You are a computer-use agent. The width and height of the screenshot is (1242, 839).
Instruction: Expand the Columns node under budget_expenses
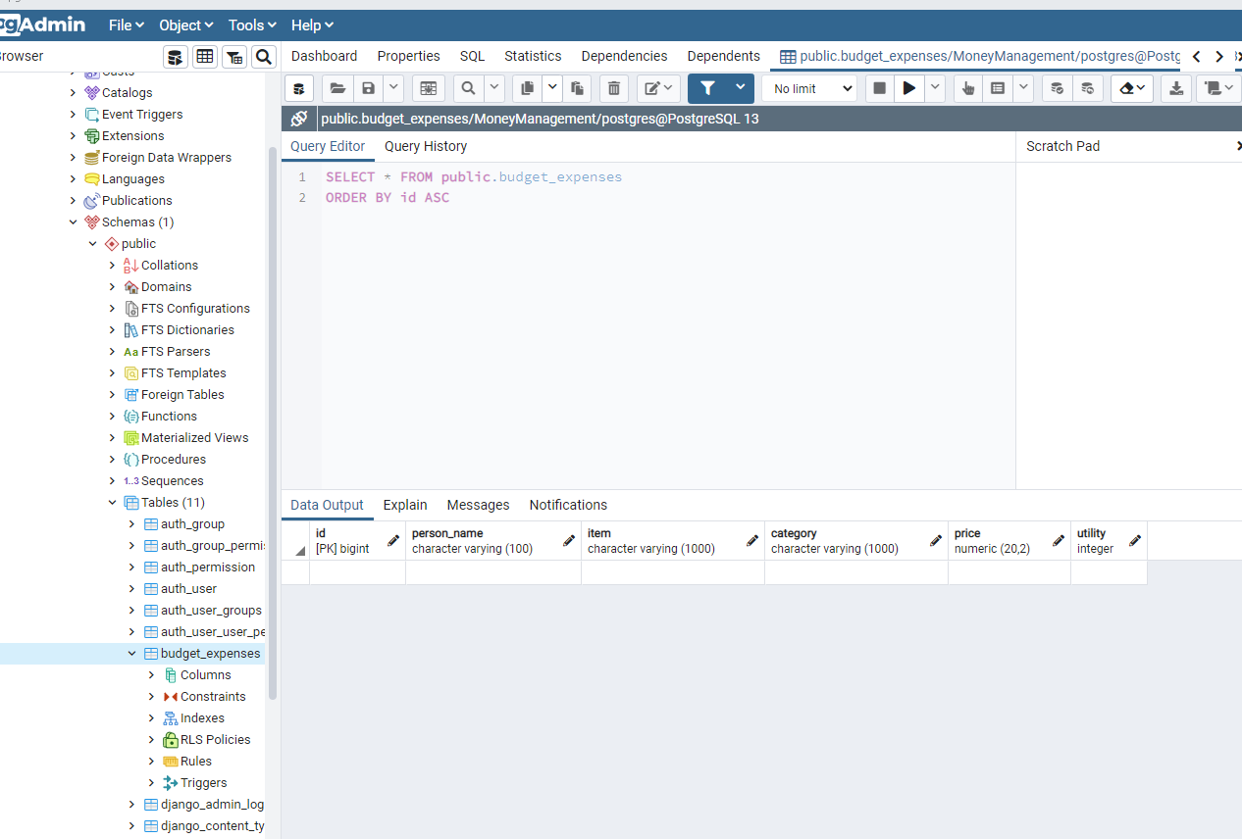151,675
